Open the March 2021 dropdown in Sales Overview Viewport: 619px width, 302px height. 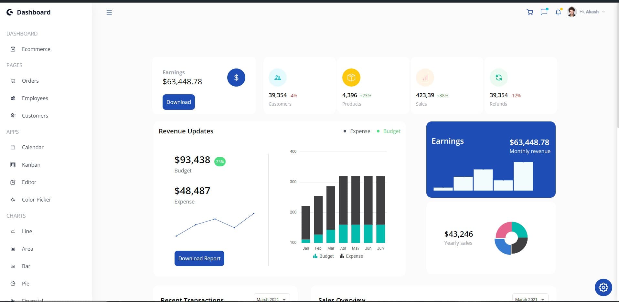[x=529, y=299]
